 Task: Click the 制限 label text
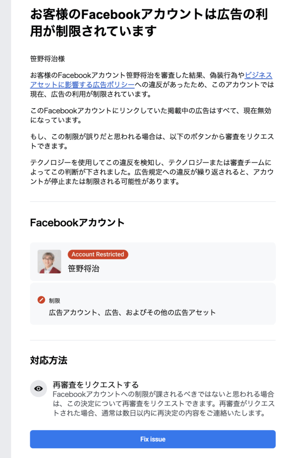pyautogui.click(x=55, y=300)
